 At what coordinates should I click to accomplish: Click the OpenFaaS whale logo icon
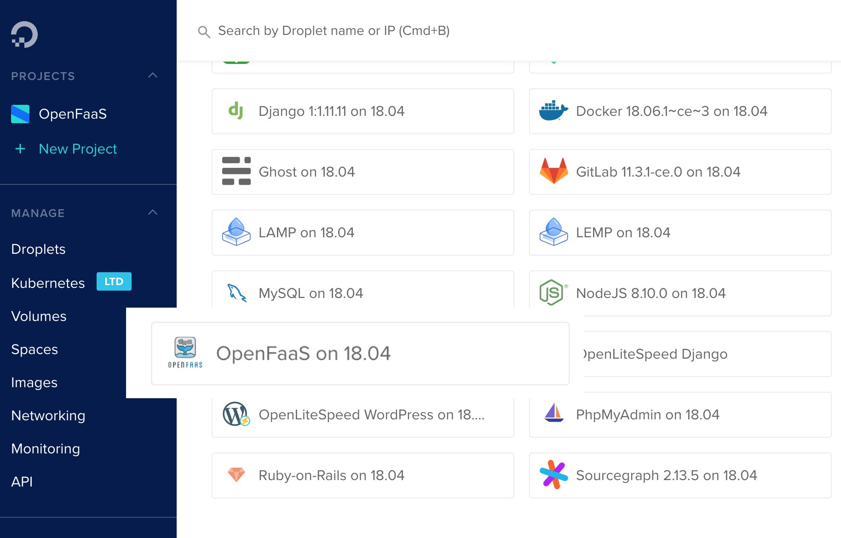[185, 353]
